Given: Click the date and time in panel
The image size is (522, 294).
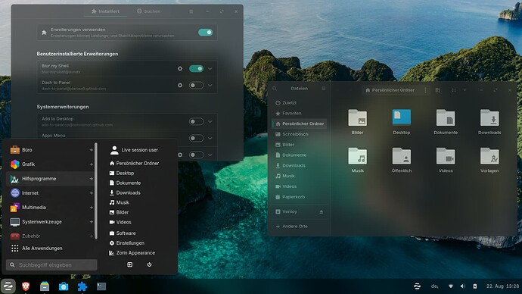Looking at the screenshot, I should (x=502, y=286).
